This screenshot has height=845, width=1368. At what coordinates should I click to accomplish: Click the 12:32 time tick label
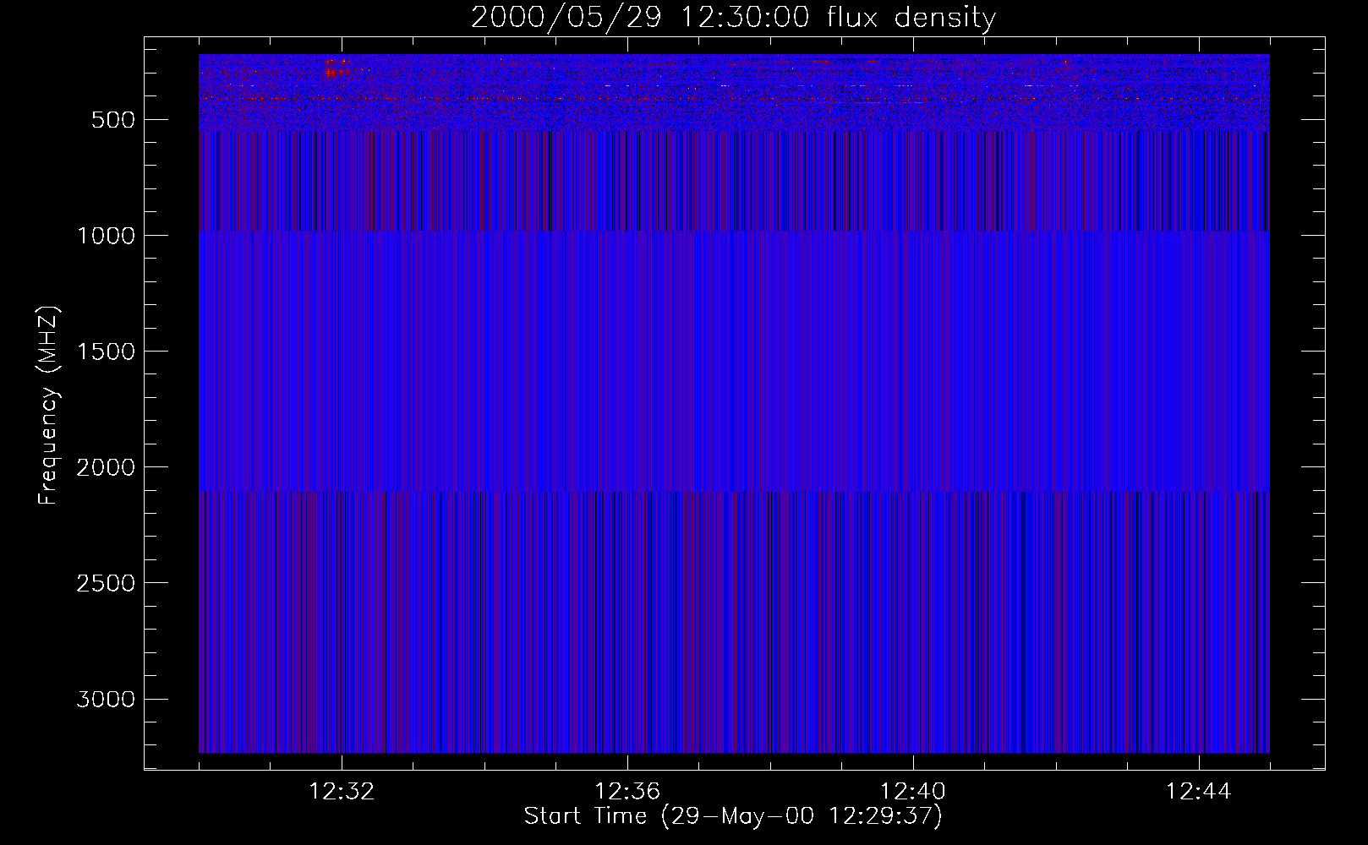point(342,792)
